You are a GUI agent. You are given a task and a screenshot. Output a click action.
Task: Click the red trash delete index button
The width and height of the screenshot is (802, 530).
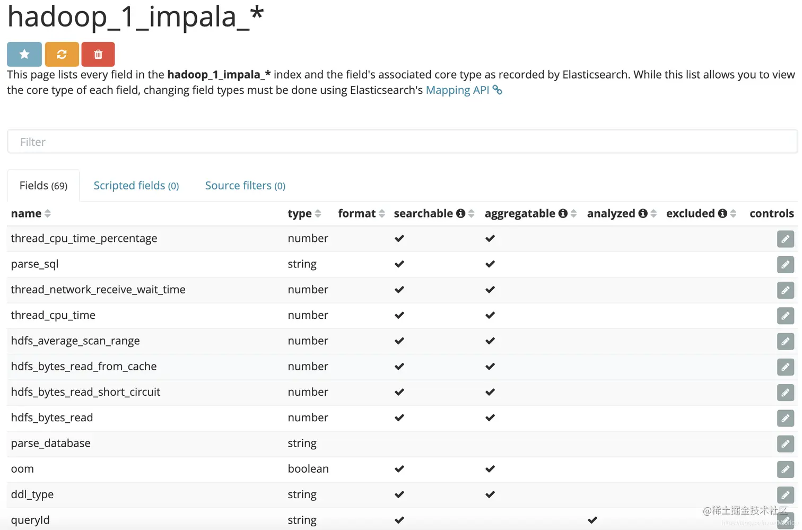point(98,54)
